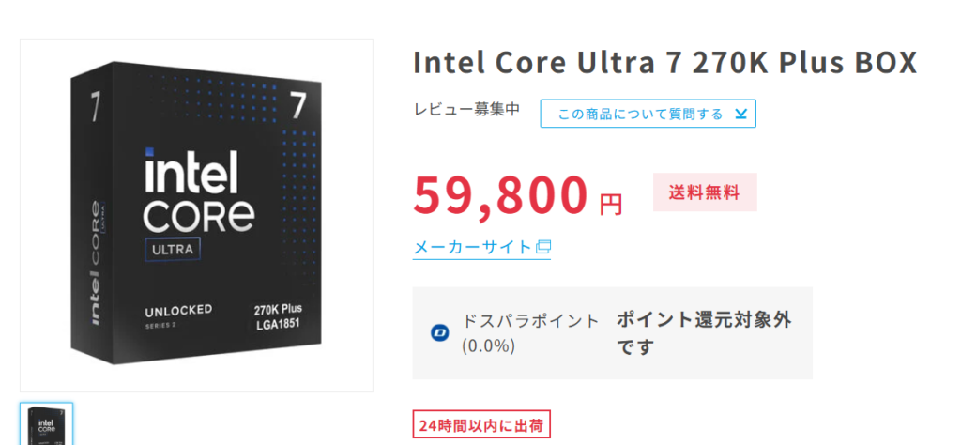Click the ポイント還元対象外です notice

point(704,333)
